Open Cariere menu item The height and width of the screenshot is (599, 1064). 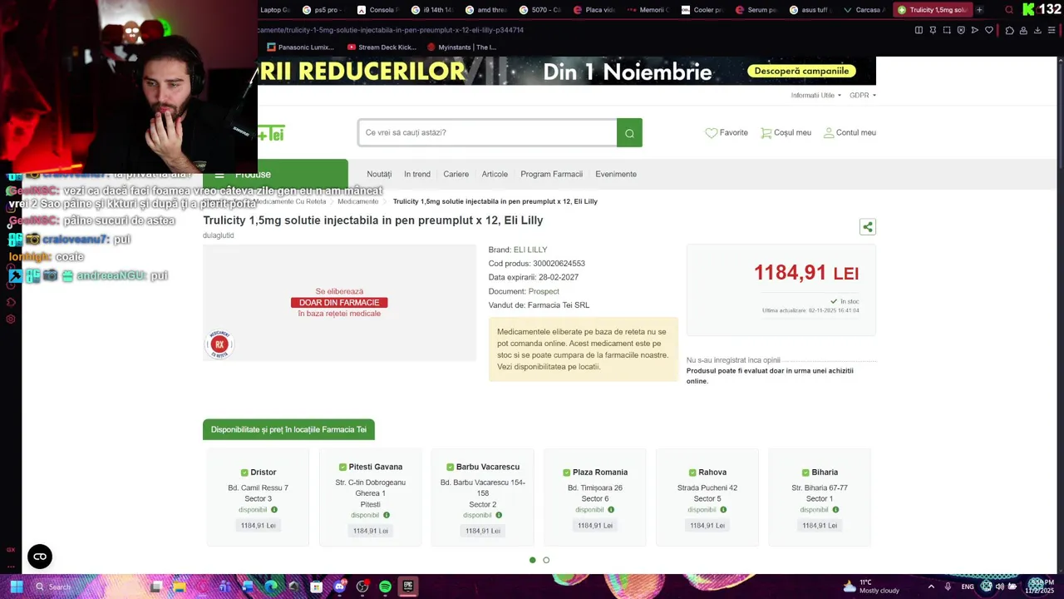456,174
